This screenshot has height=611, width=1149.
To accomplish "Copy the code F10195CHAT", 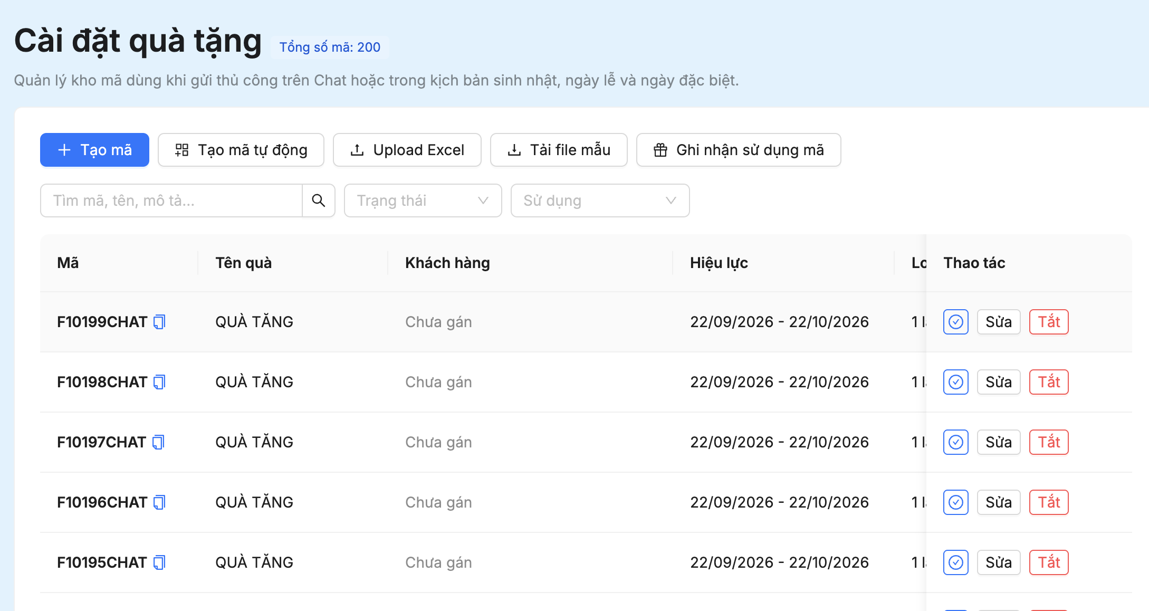I will (x=159, y=562).
